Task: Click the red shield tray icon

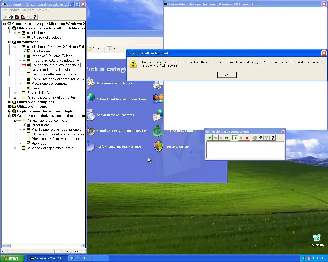Action: point(309,258)
